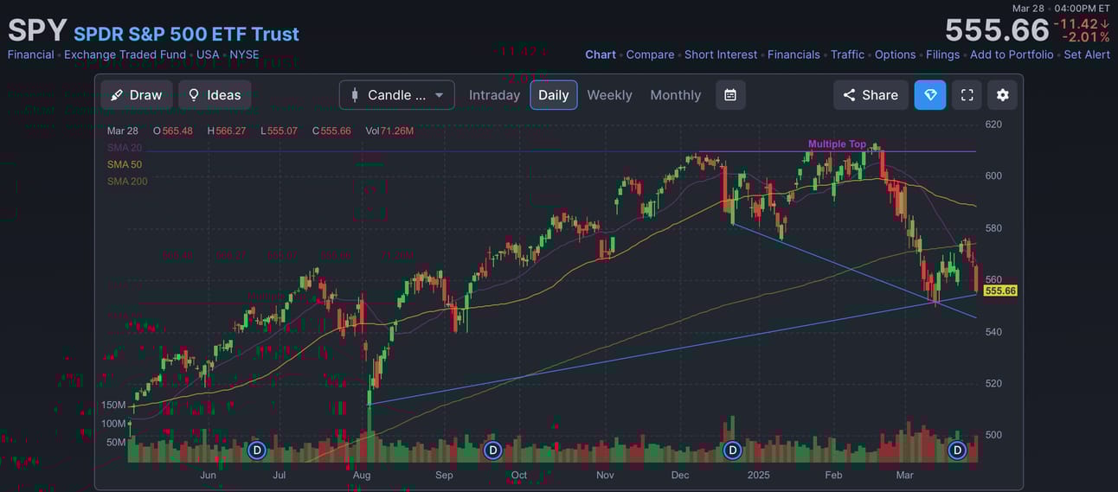
Task: Open chart settings gear
Action: click(1002, 95)
